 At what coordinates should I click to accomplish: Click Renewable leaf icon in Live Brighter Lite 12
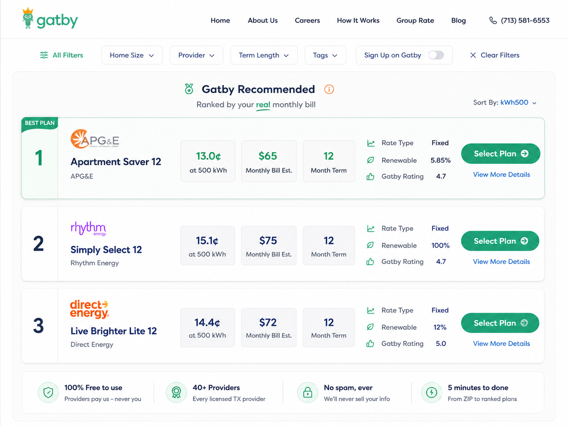pyautogui.click(x=370, y=327)
